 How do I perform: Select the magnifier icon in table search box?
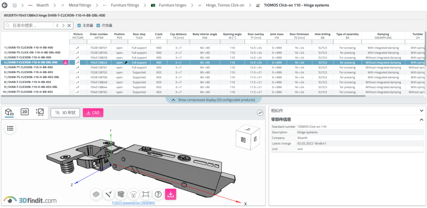pos(8,25)
